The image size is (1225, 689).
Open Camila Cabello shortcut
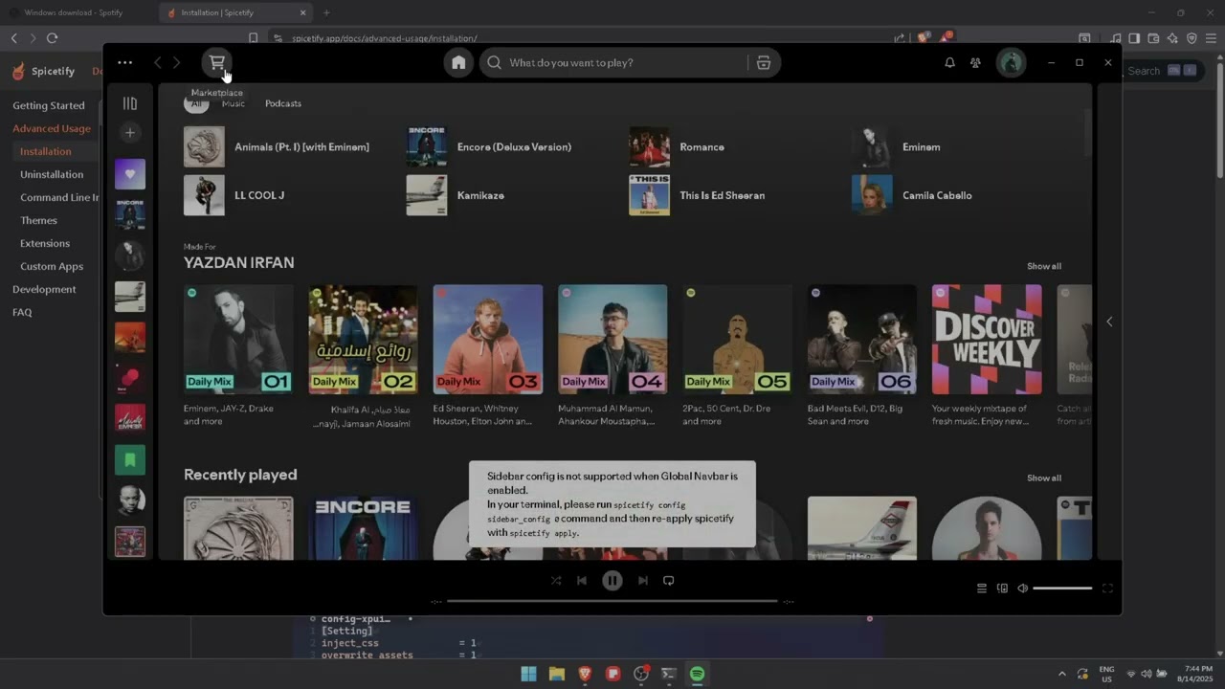click(957, 195)
